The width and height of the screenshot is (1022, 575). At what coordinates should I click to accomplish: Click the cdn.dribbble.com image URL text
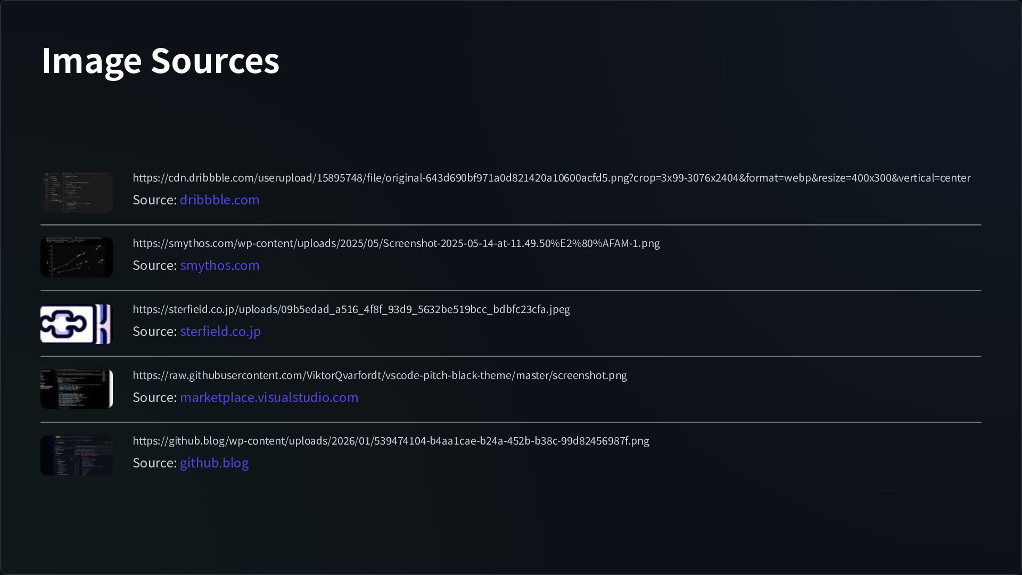click(551, 178)
